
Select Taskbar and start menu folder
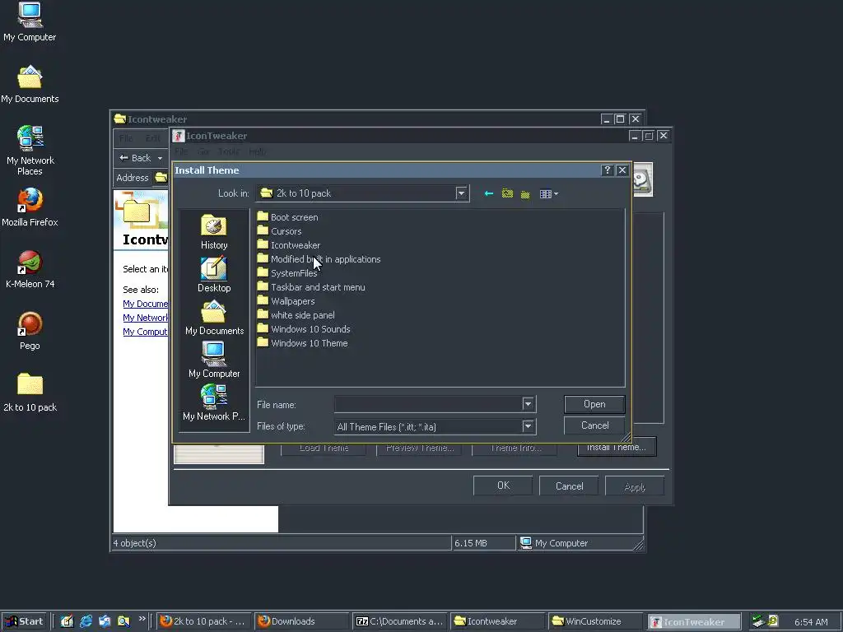tap(311, 287)
